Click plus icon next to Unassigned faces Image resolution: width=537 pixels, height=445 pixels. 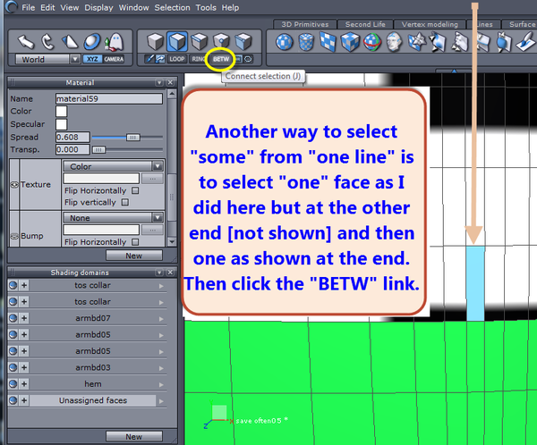click(x=24, y=400)
